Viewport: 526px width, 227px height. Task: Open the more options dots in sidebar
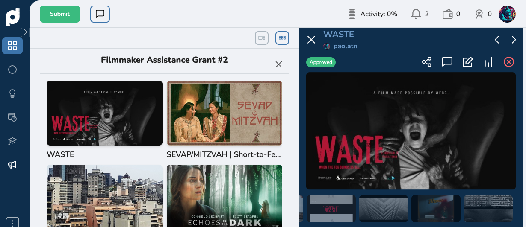[x=12, y=223]
